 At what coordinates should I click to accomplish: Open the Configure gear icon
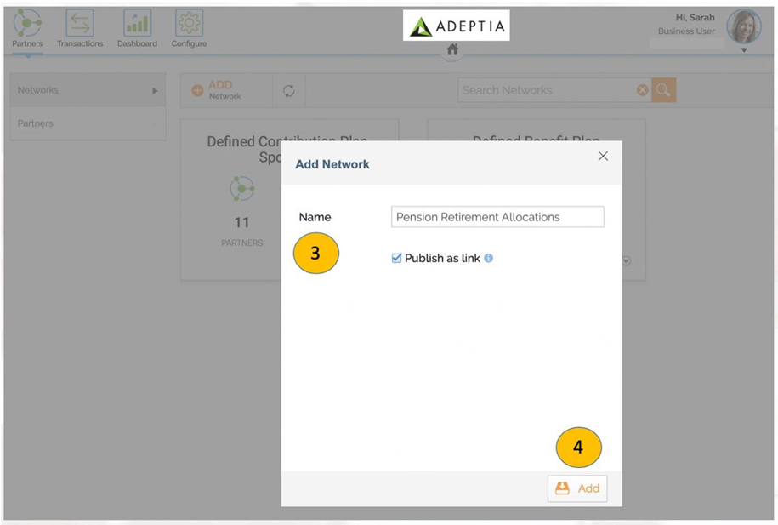tap(189, 22)
